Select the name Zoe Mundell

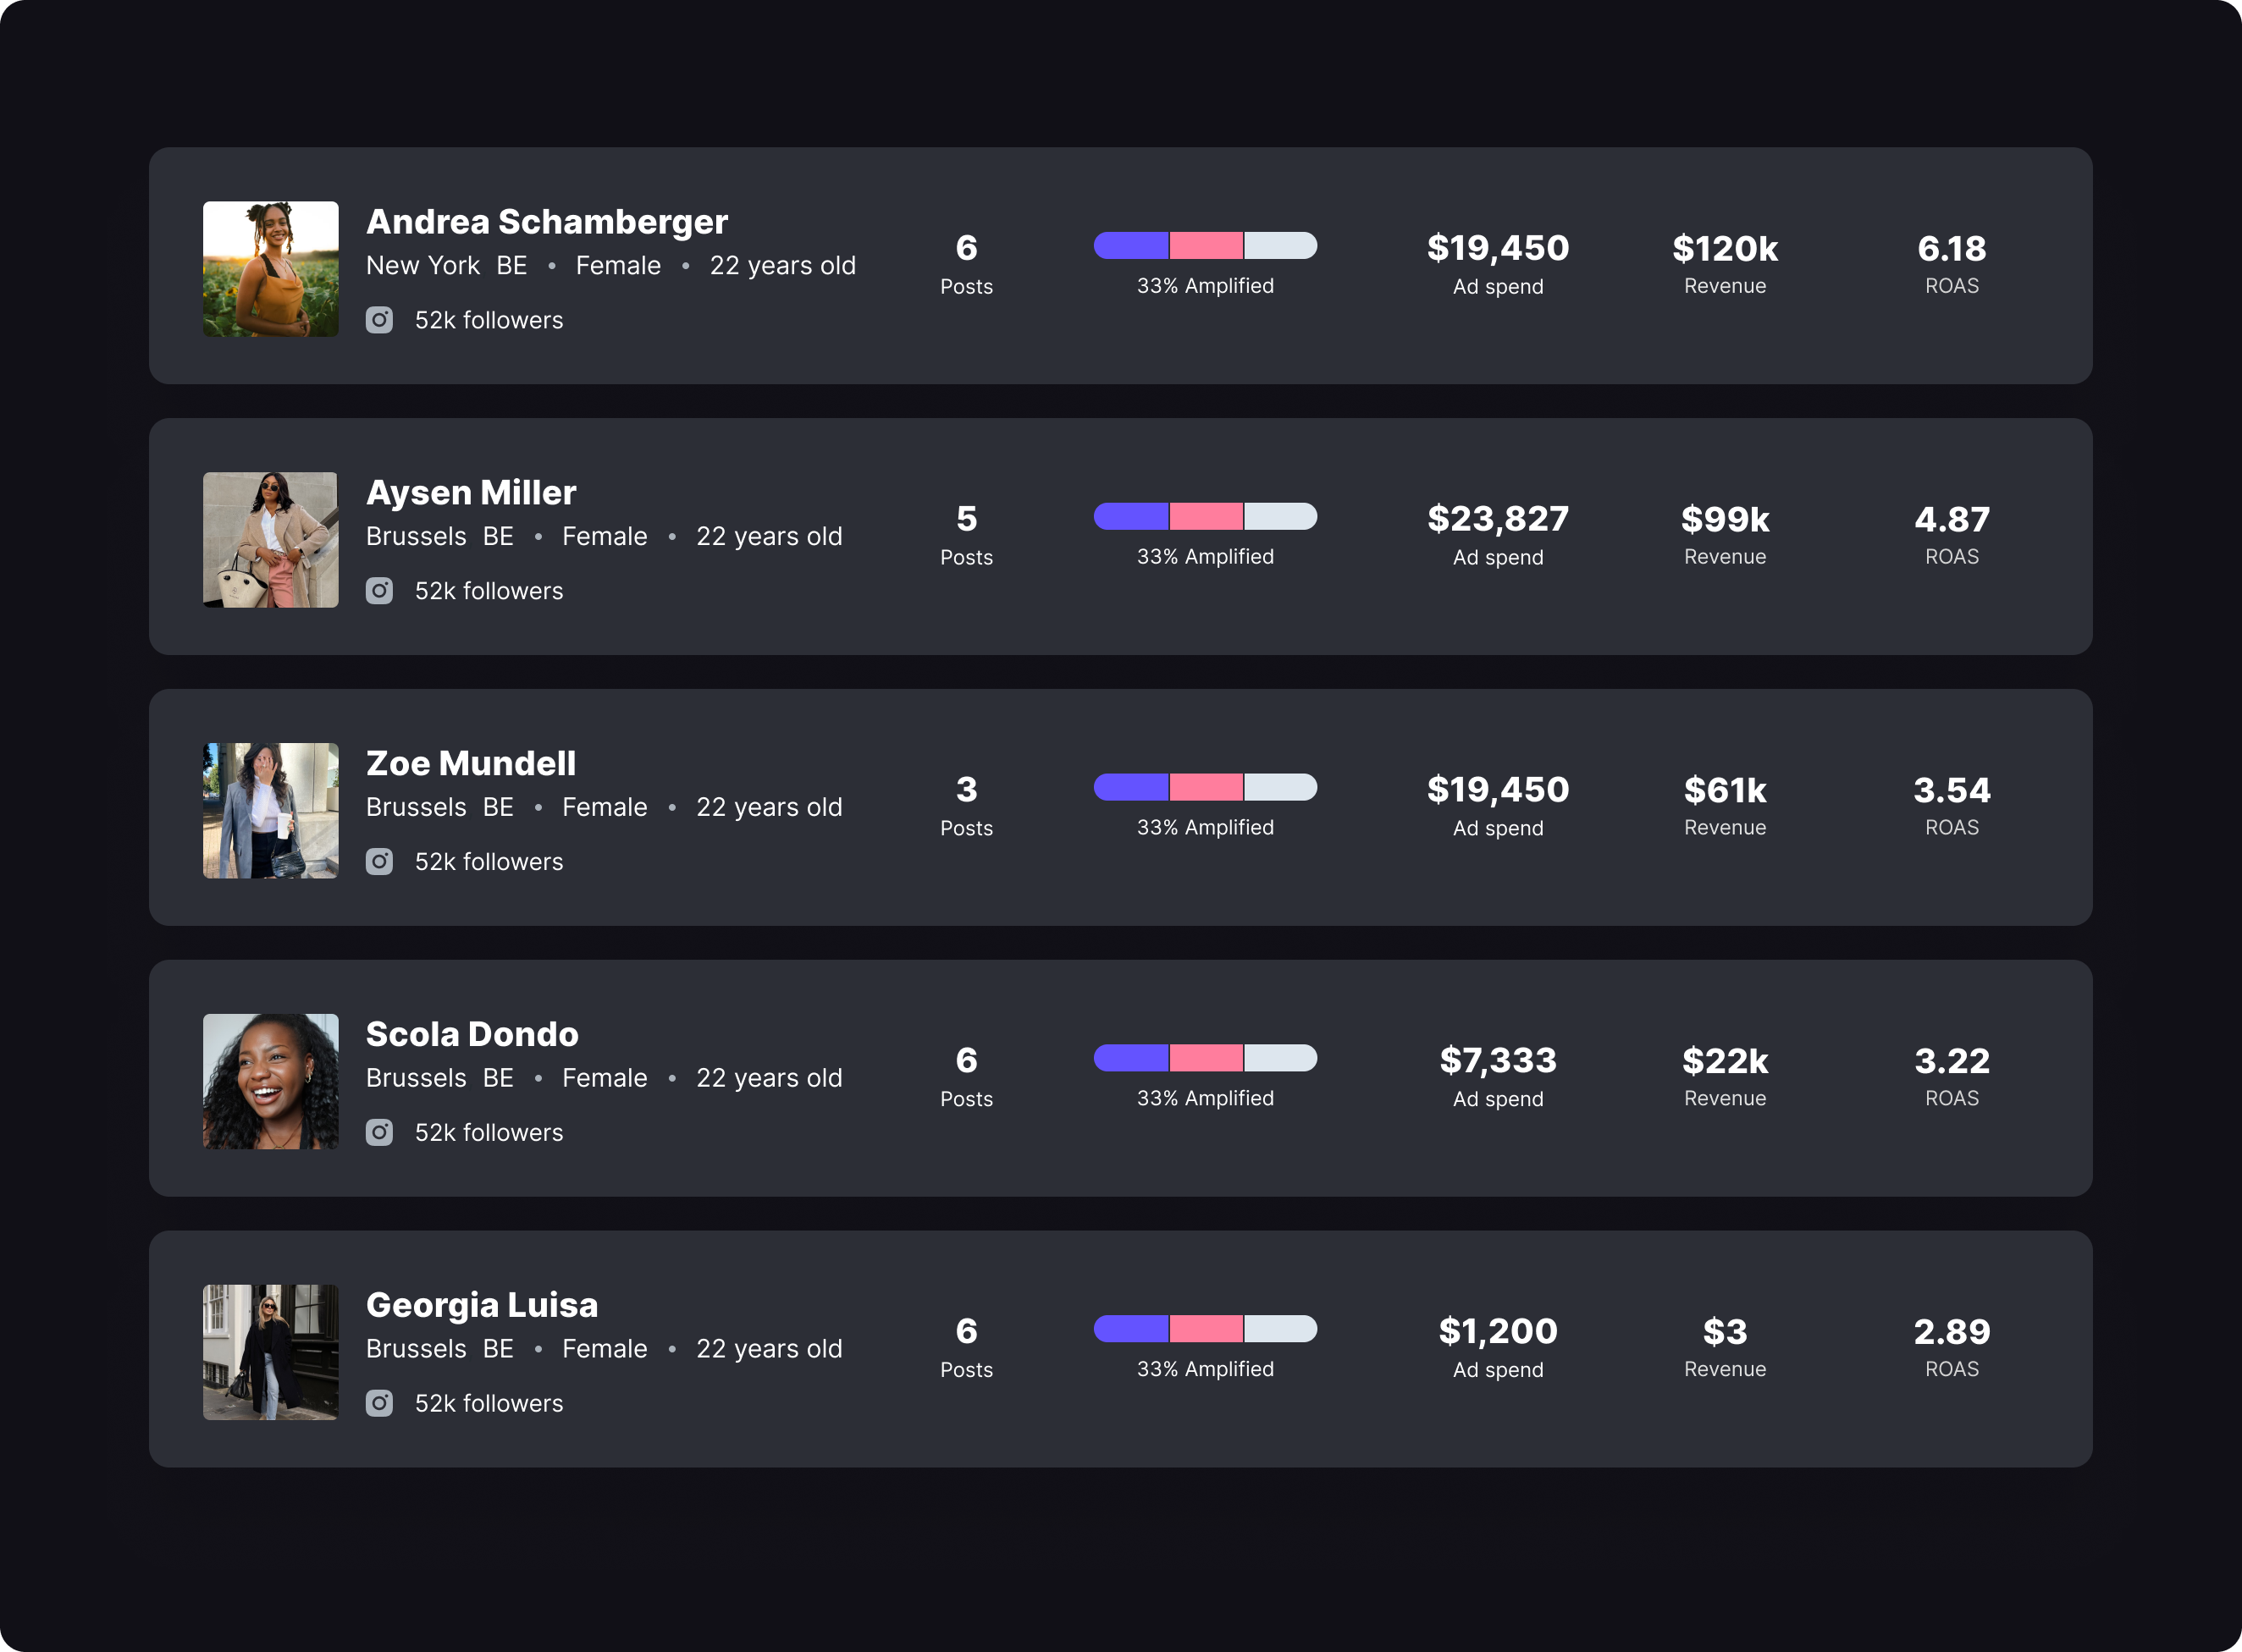(x=472, y=764)
